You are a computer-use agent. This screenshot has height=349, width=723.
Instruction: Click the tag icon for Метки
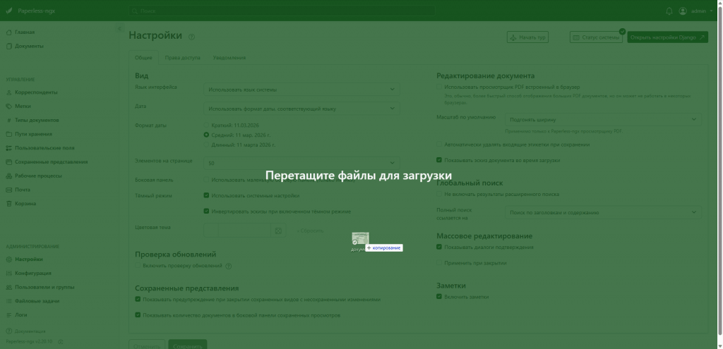coord(8,106)
